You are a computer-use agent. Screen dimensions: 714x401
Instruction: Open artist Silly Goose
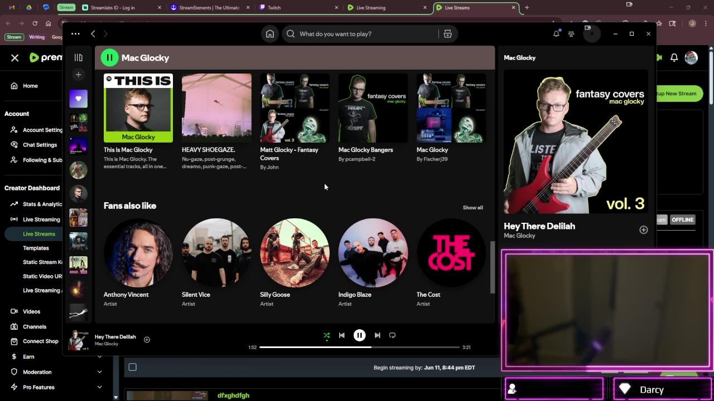click(x=295, y=262)
